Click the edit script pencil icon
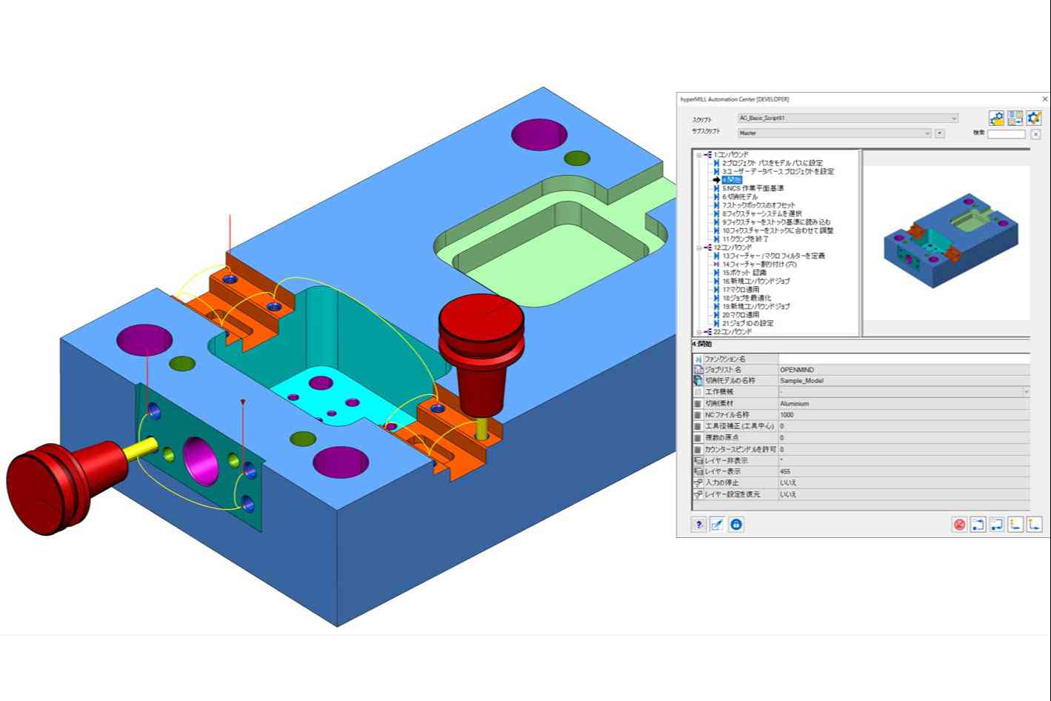 click(x=717, y=525)
